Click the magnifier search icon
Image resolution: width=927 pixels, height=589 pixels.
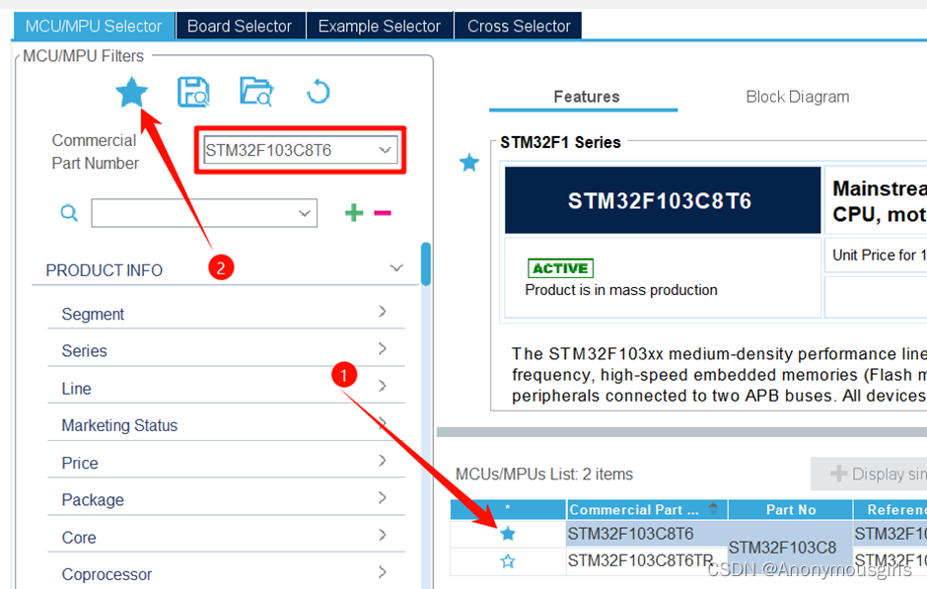coord(69,212)
